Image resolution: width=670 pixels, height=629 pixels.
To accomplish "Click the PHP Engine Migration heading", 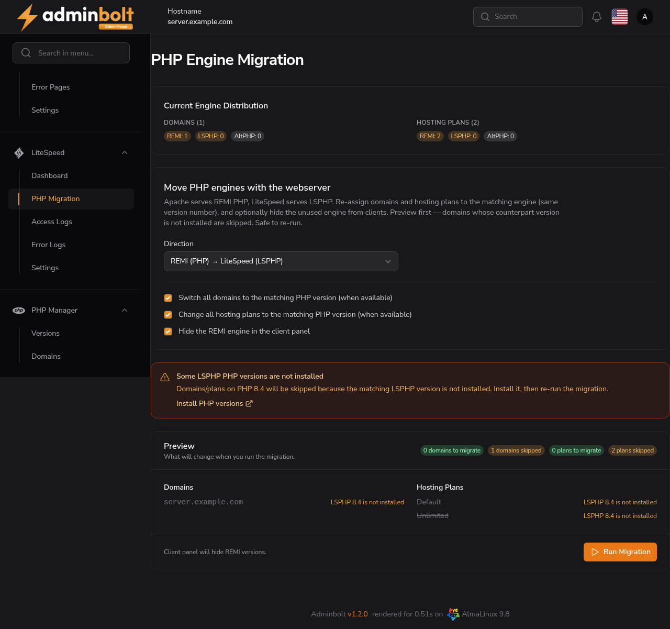I will click(x=227, y=60).
